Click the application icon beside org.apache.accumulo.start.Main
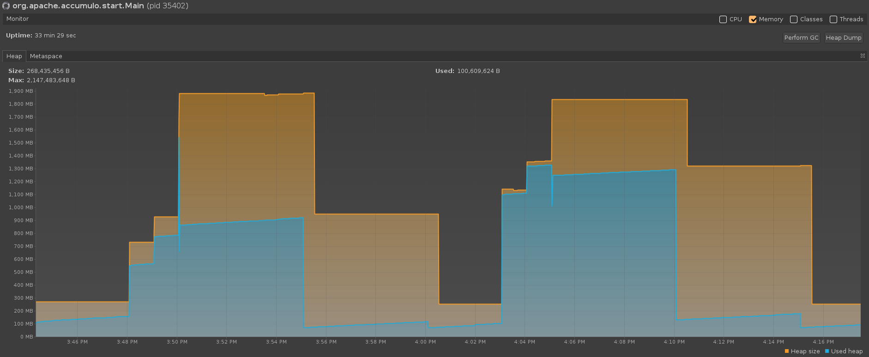869x357 pixels. tap(6, 6)
